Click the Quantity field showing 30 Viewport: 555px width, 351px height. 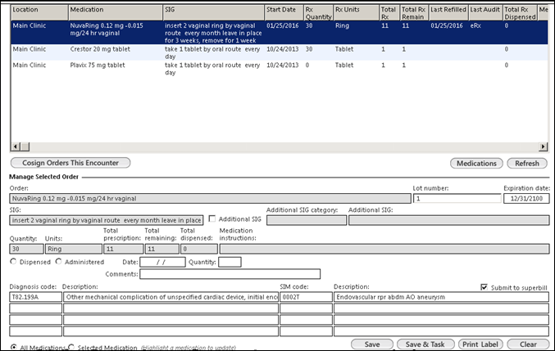coord(26,249)
